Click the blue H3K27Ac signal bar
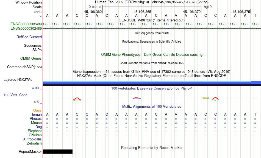 tap(152, 83)
